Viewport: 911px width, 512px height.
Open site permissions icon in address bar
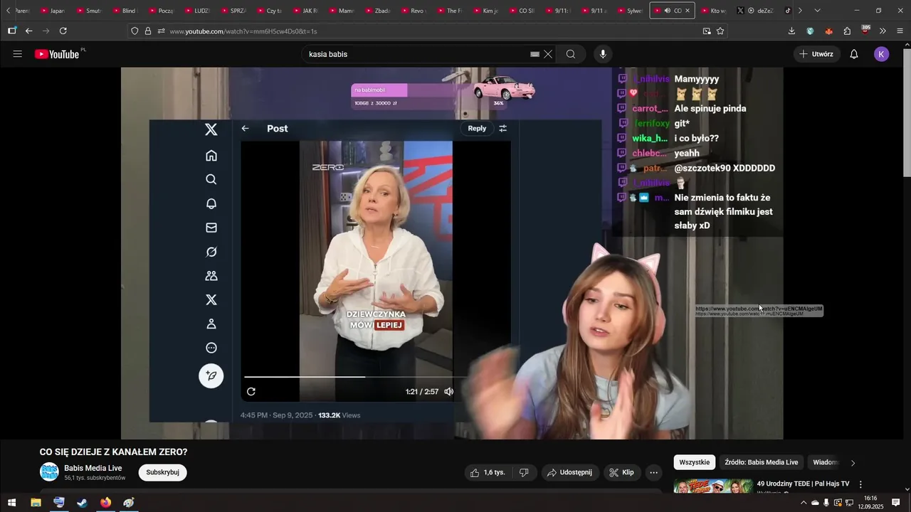pyautogui.click(x=162, y=31)
